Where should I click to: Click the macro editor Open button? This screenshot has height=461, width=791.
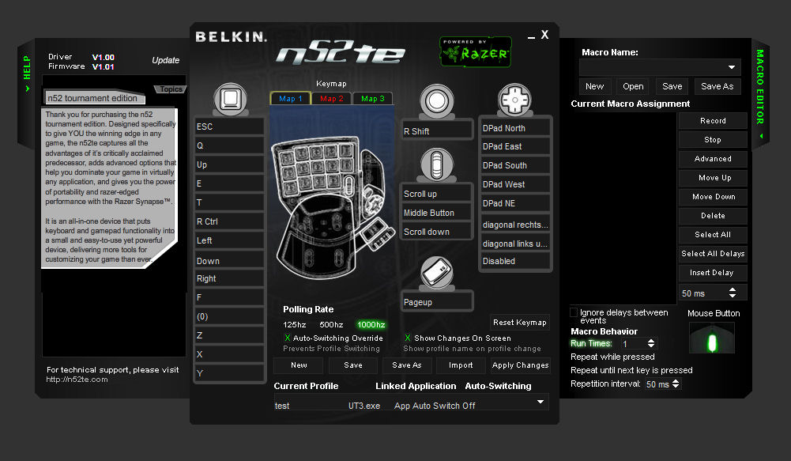point(633,86)
